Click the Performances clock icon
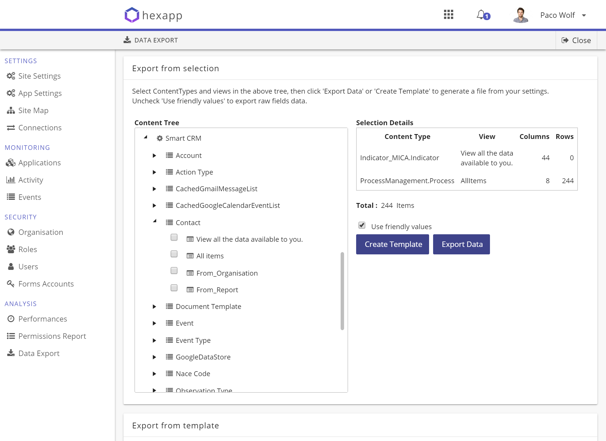The width and height of the screenshot is (606, 441). point(11,319)
